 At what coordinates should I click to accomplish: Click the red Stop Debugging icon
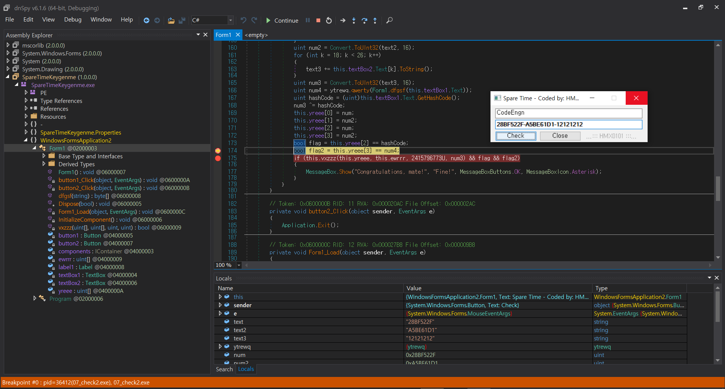318,20
